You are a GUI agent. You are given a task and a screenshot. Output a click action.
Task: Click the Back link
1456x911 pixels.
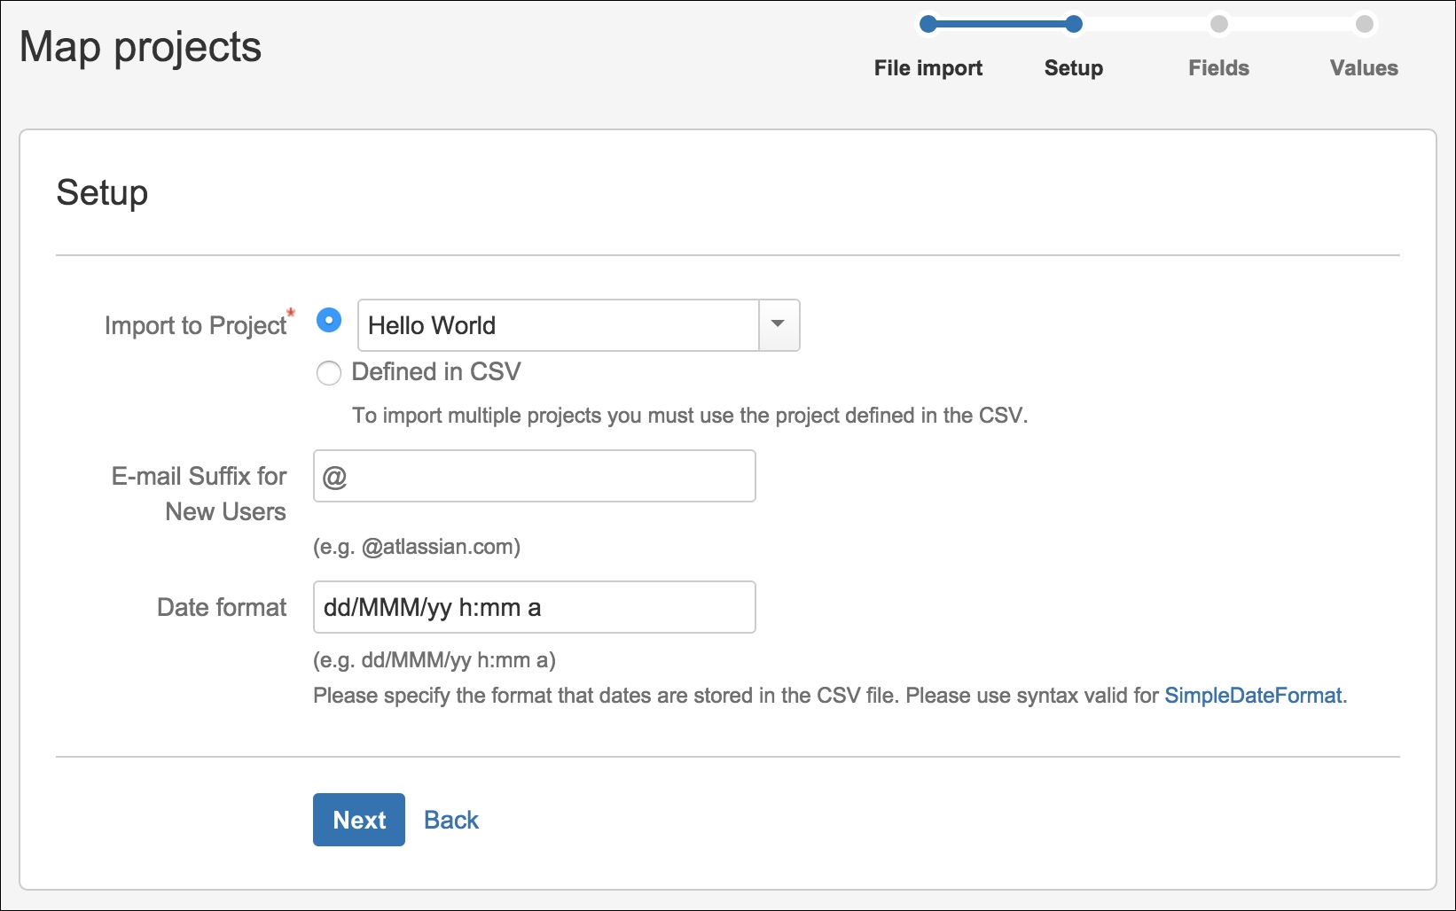point(450,820)
